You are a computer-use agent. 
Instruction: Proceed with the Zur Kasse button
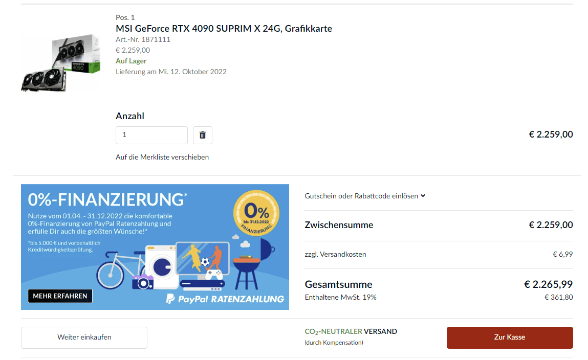(510, 337)
